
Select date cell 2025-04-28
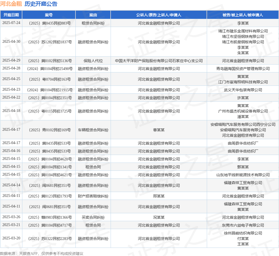pyautogui.click(x=11, y=68)
